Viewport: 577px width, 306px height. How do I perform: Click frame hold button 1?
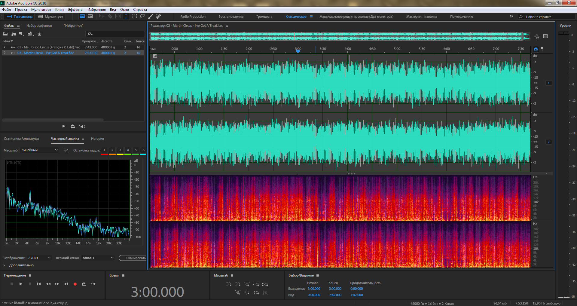pos(104,150)
